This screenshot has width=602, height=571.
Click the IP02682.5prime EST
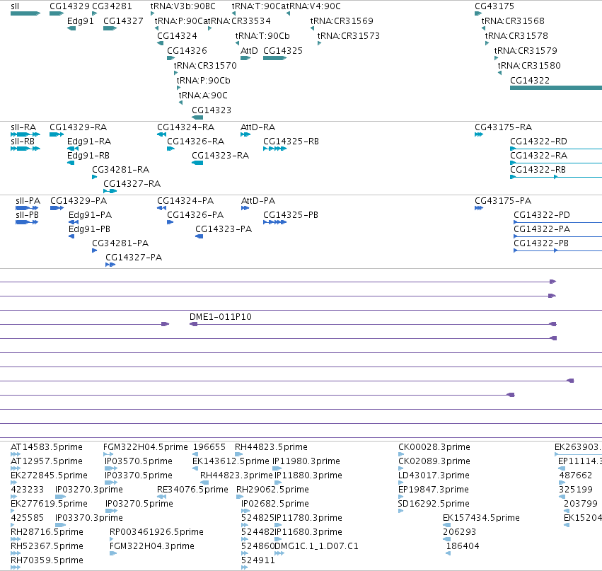245,511
